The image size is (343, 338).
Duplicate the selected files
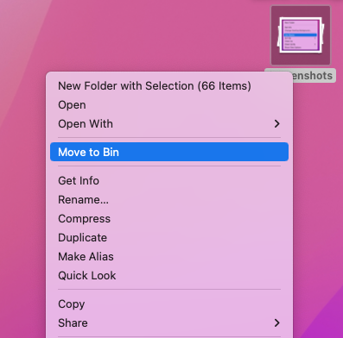coord(169,238)
